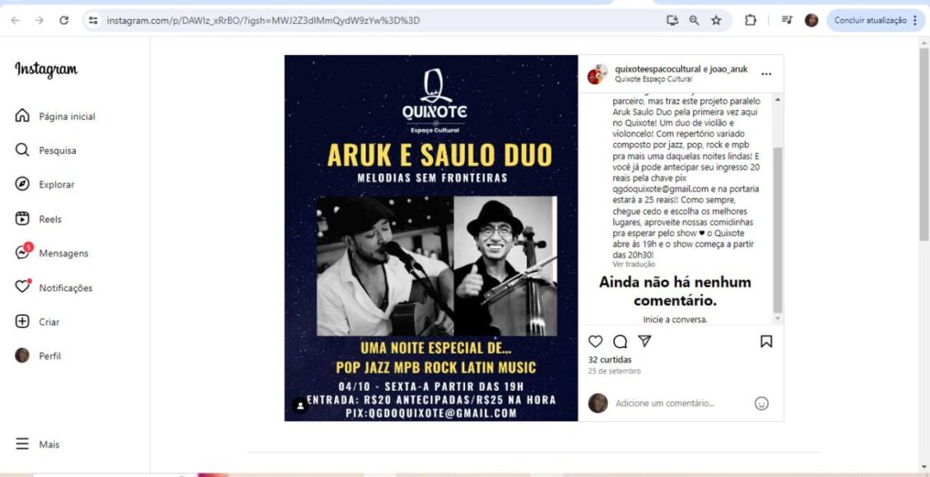Like the post with the heart icon
The width and height of the screenshot is (930, 477).
596,341
